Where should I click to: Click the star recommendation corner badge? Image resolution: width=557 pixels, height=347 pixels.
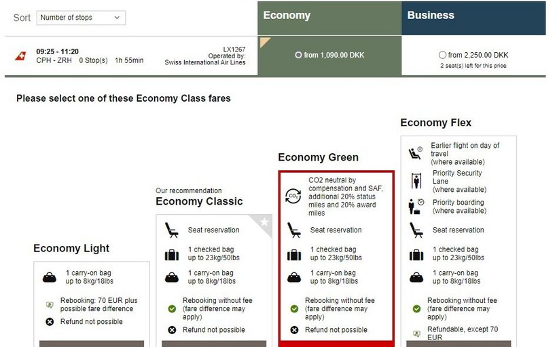point(264,222)
